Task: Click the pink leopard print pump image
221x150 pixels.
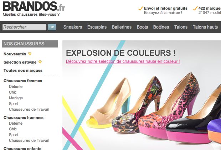Action: tap(169, 107)
